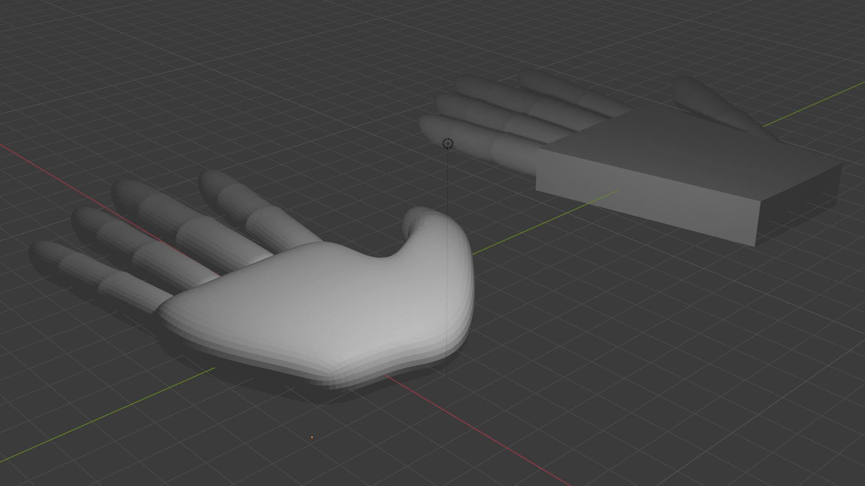This screenshot has width=865, height=486.
Task: Click the green Y axis line at bottom left
Action: point(108,414)
